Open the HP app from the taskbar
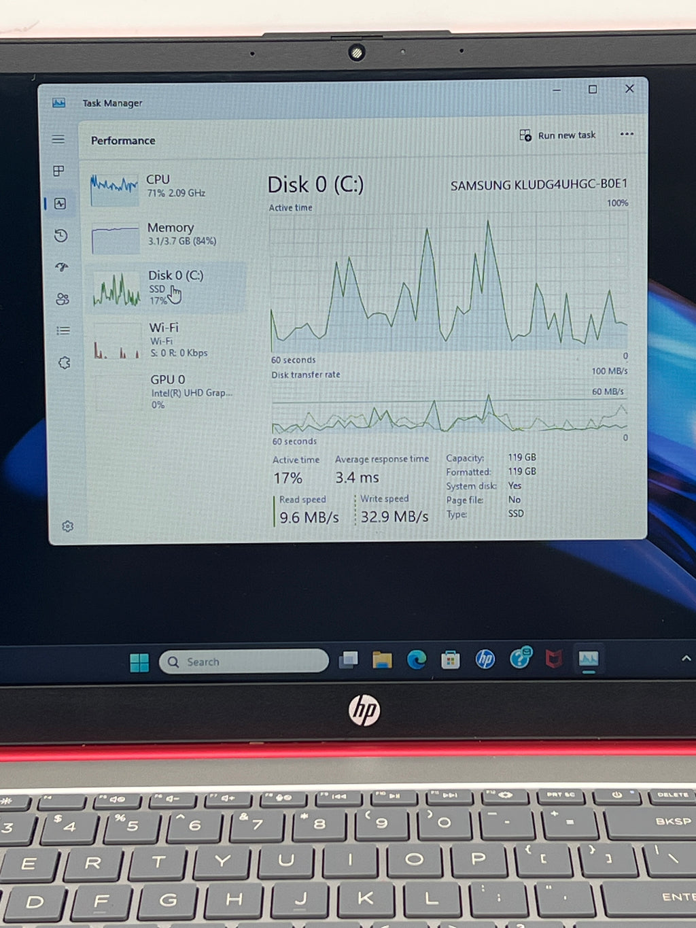 click(x=485, y=659)
